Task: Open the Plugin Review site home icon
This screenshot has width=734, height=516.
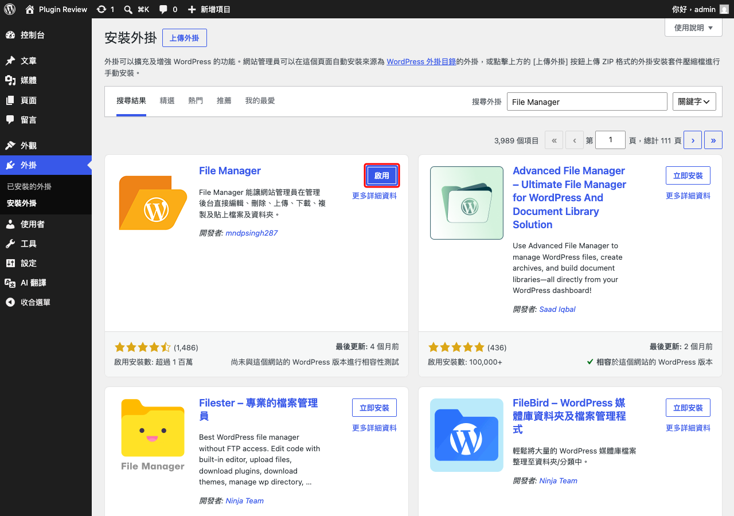Action: [30, 9]
